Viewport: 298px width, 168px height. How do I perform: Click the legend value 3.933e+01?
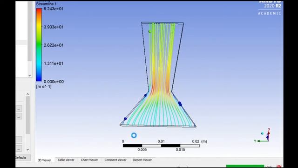(x=54, y=27)
